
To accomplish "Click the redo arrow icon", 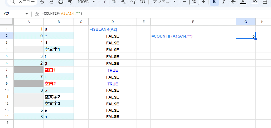I will point(51,2).
